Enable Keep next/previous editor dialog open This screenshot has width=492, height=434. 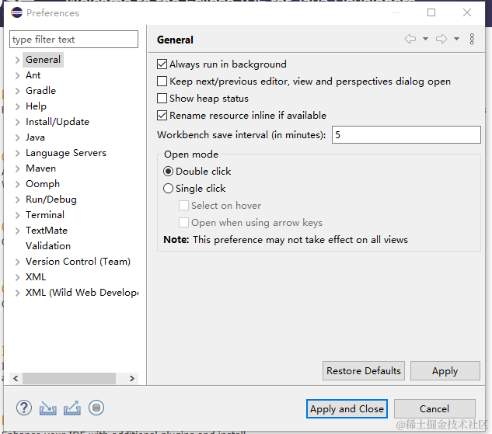[x=162, y=82]
